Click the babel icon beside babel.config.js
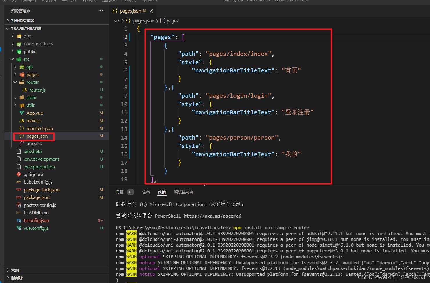 [19, 182]
